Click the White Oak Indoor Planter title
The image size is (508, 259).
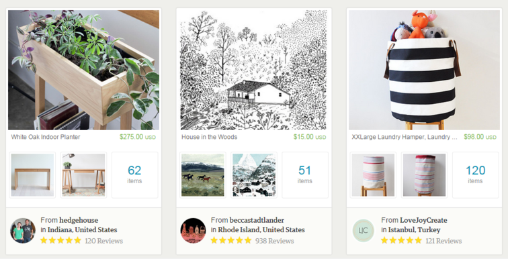46,137
